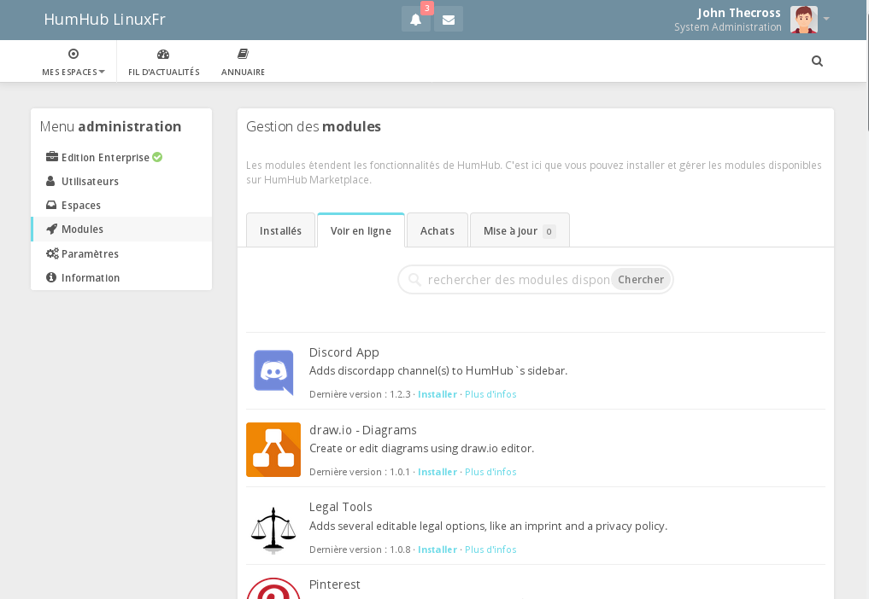
Task: Click the Legal Tools scales icon
Action: 273,528
